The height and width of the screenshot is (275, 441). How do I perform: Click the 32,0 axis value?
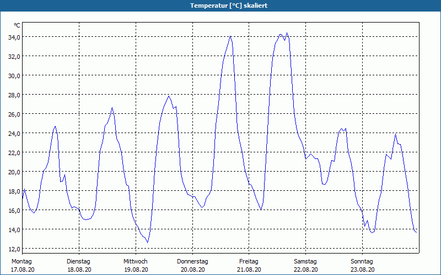tap(14, 57)
